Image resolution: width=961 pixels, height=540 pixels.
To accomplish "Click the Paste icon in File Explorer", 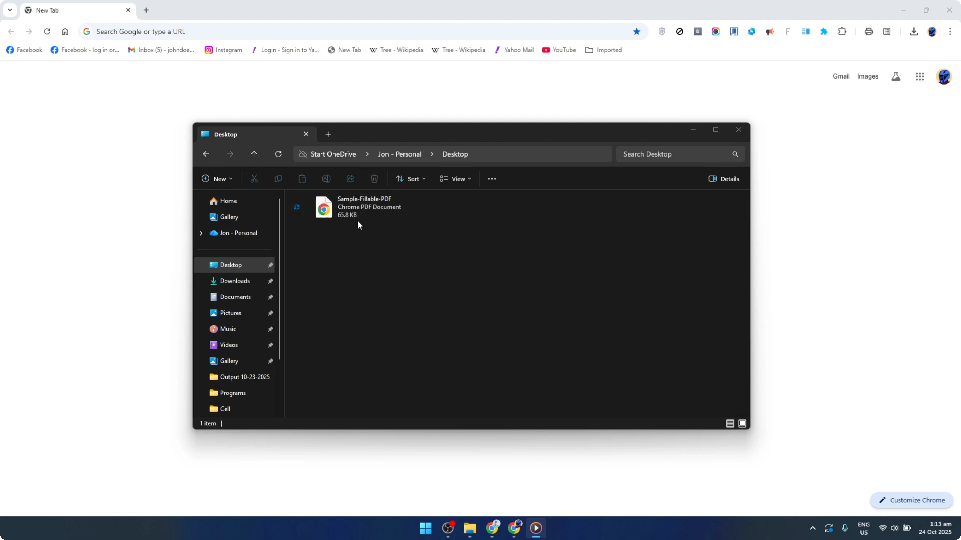I will [302, 178].
